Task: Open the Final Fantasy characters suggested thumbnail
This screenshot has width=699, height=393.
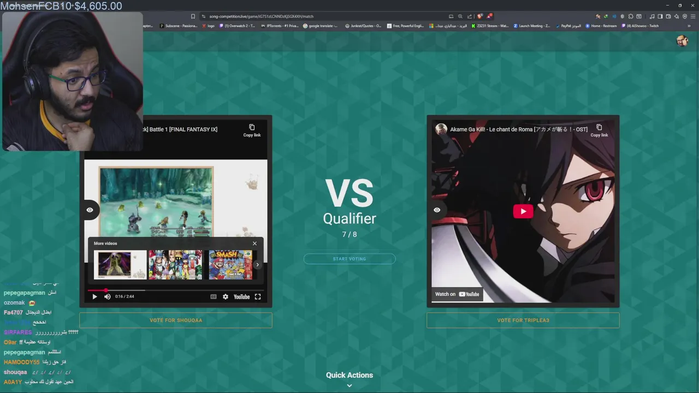Action: click(x=175, y=265)
